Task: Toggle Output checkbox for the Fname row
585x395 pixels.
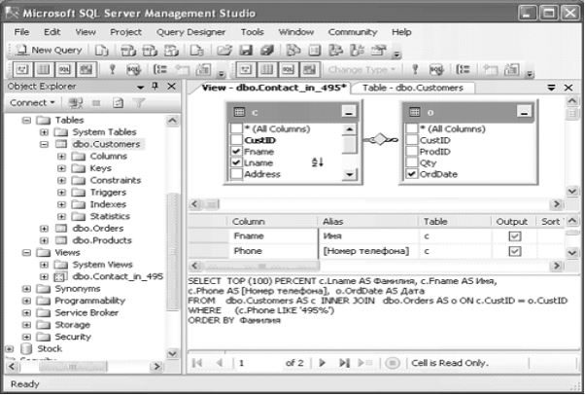Action: 515,236
